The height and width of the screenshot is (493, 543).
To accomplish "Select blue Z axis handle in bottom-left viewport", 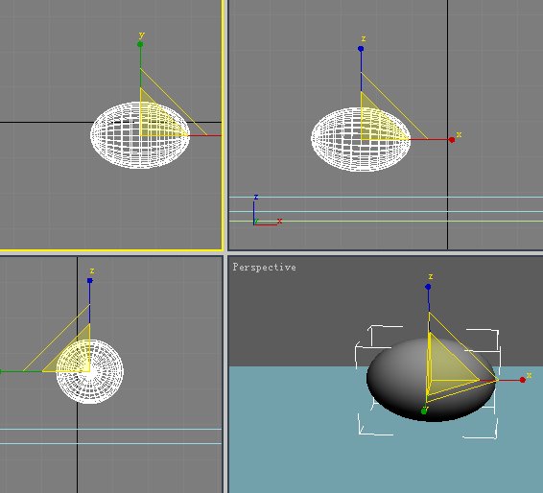I will (90, 281).
